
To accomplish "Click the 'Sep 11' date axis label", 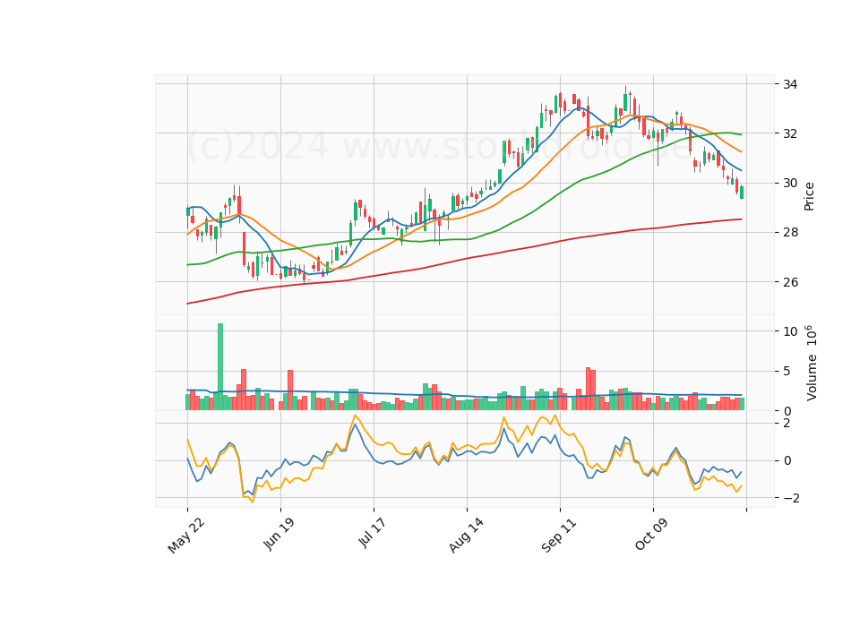I will [559, 535].
